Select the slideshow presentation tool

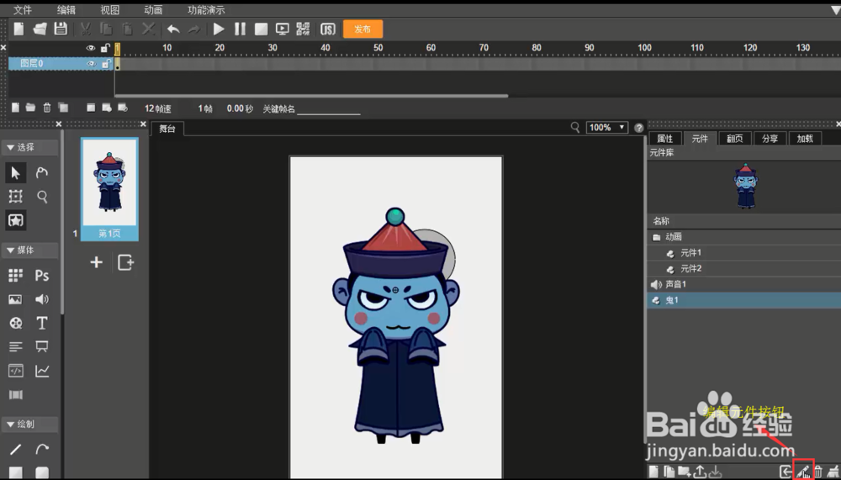(42, 346)
